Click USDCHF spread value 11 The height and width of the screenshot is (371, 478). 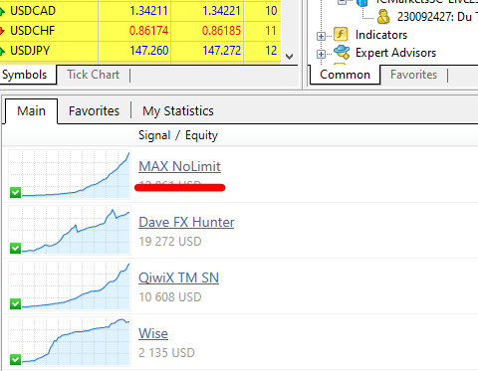271,31
